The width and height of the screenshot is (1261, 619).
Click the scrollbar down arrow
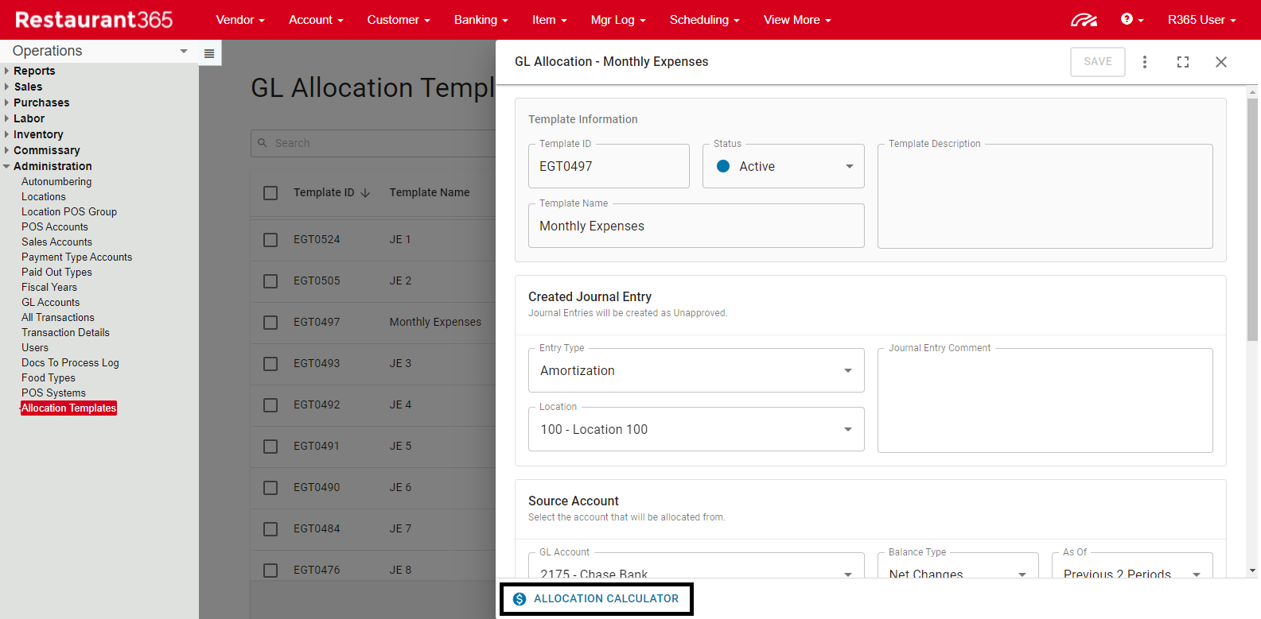1253,571
